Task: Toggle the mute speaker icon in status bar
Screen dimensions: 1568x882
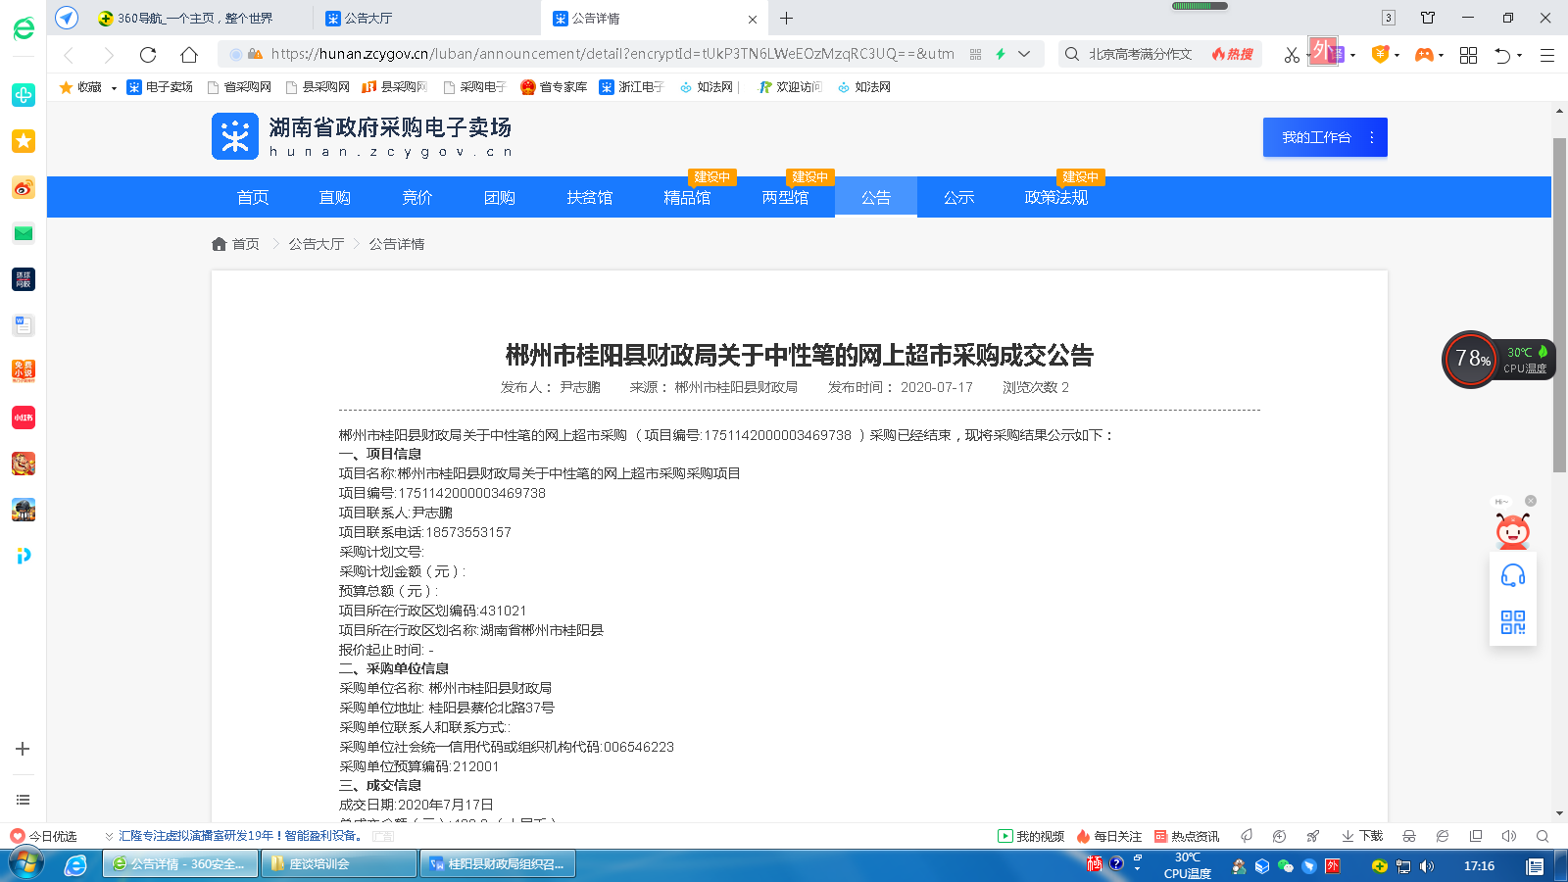Action: point(1509,836)
